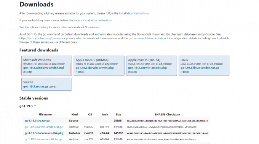Open the installation instructions link
This screenshot has width=259, height=144.
click(x=134, y=13)
